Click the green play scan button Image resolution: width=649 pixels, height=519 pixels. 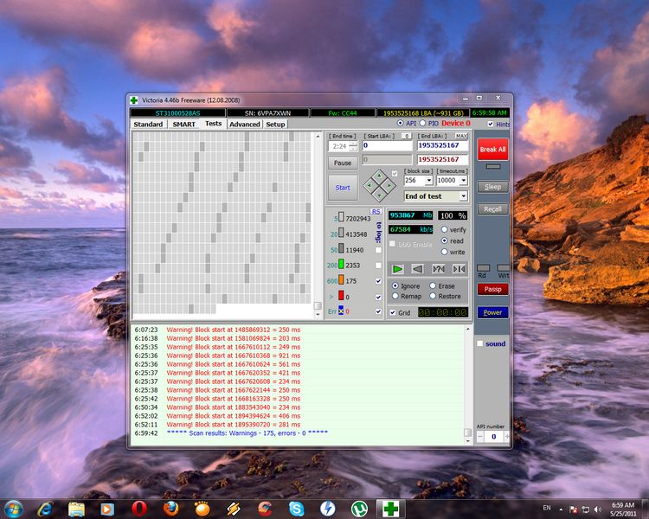pos(397,269)
